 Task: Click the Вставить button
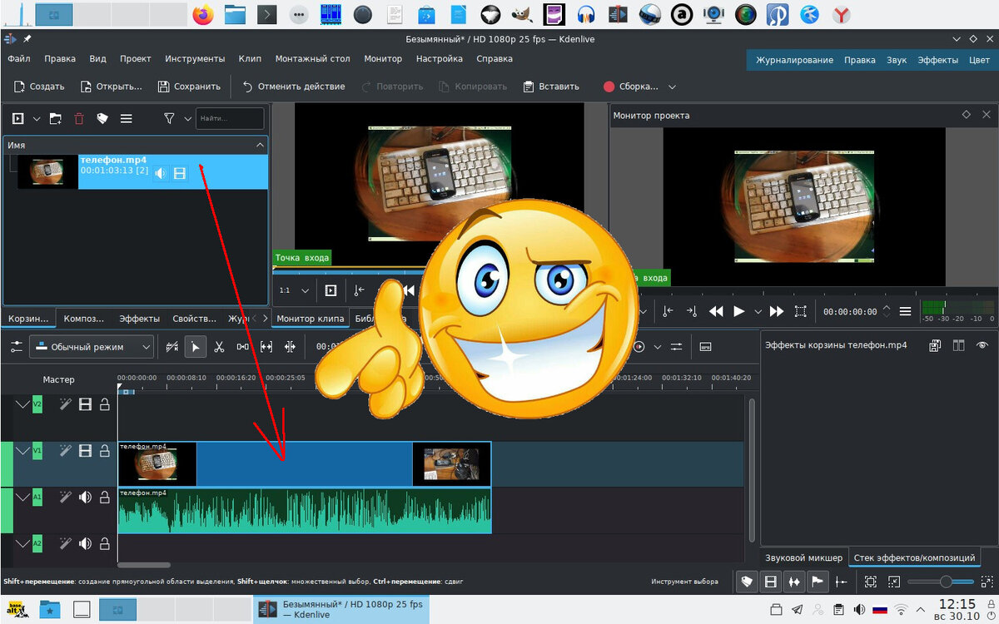coord(550,87)
